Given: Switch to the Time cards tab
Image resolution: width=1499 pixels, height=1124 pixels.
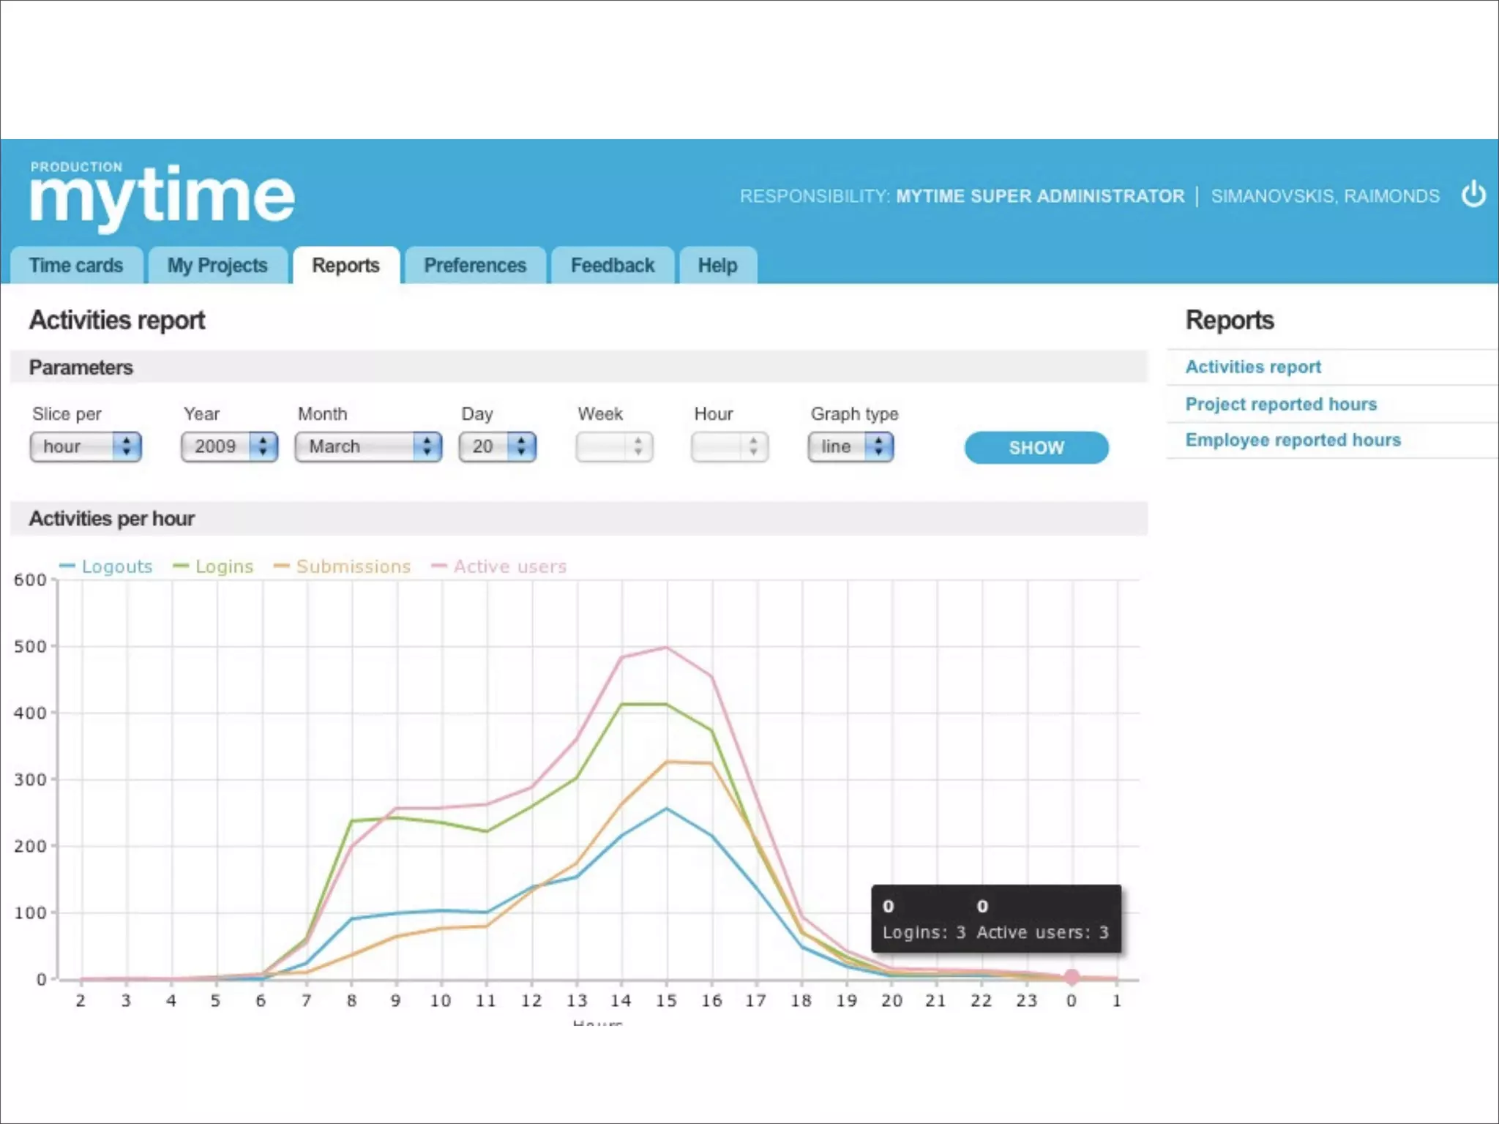Looking at the screenshot, I should [x=76, y=266].
